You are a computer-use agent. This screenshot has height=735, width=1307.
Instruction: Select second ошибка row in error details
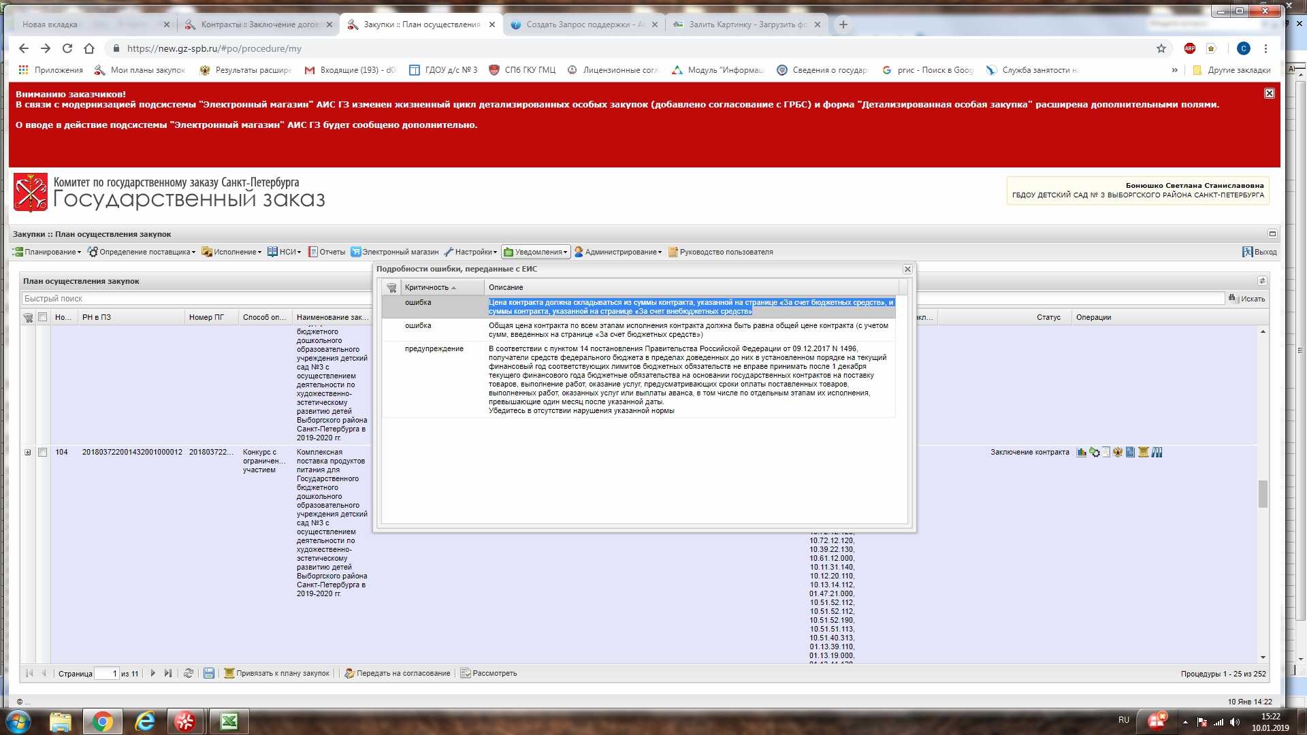pos(639,330)
